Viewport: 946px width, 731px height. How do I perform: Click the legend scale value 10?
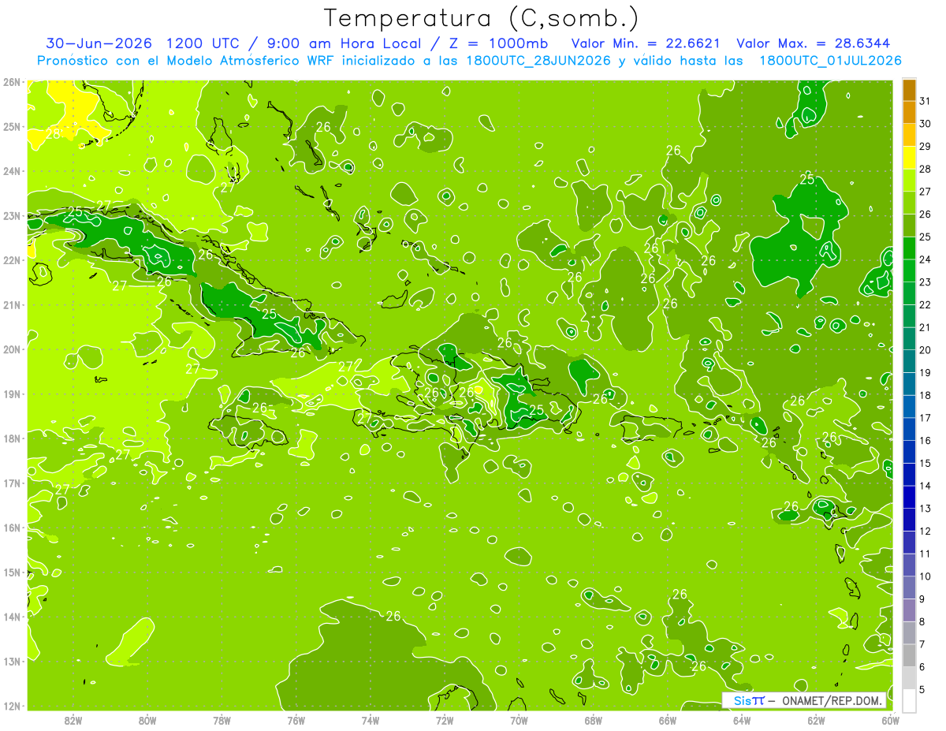(x=926, y=576)
